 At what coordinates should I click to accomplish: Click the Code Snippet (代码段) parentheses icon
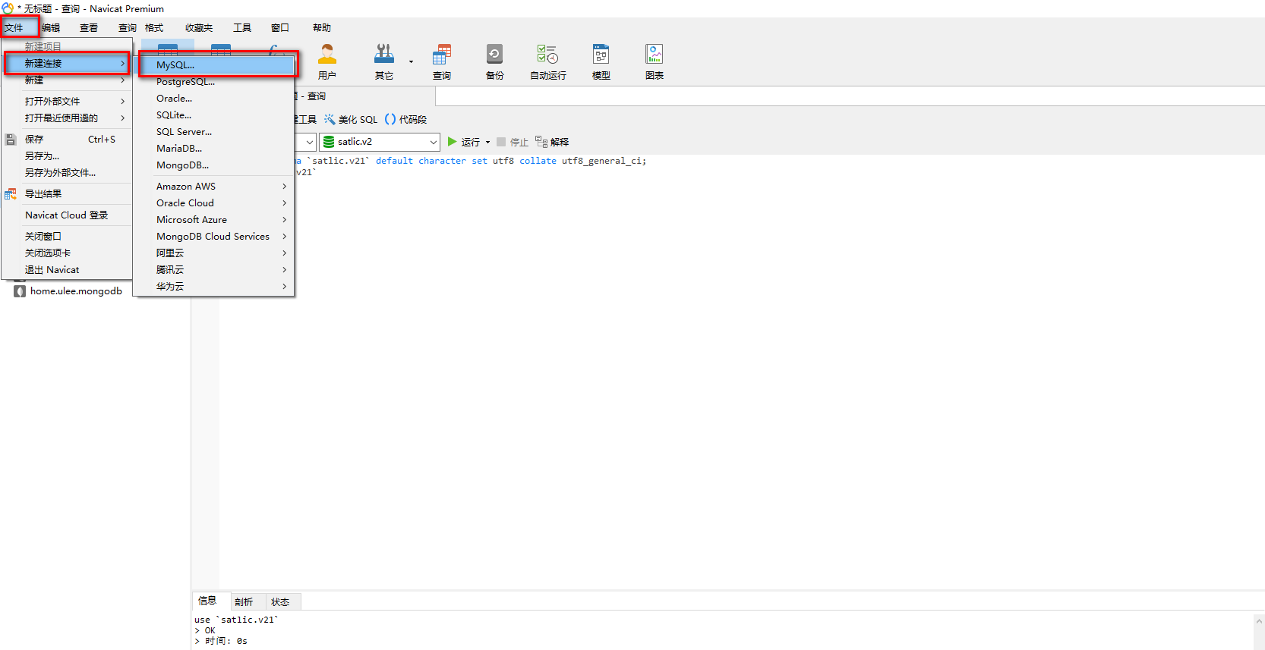390,119
